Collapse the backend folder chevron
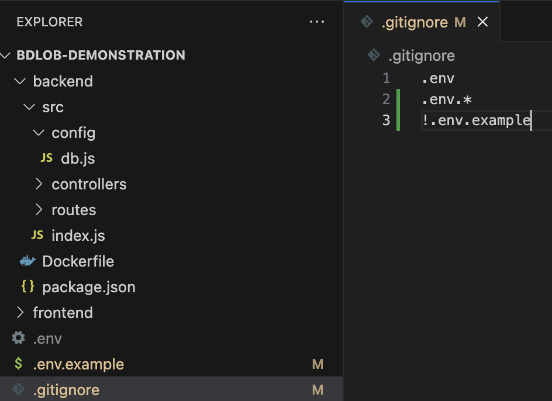This screenshot has width=552, height=401. pos(20,81)
